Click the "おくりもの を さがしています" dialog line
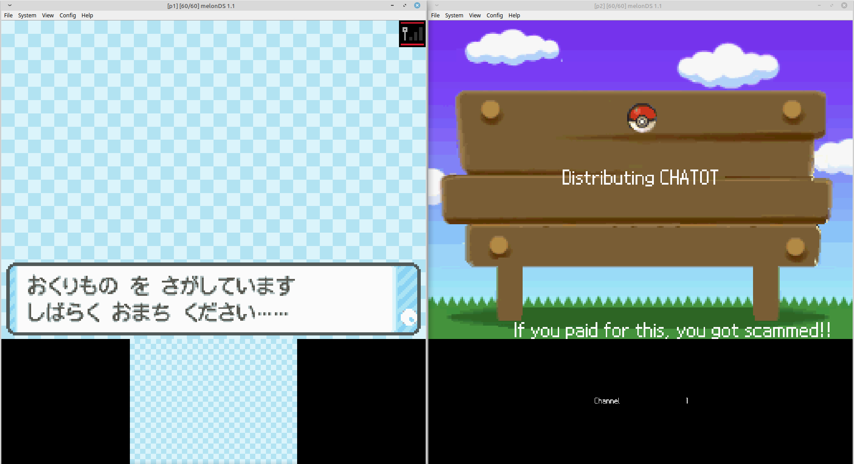The width and height of the screenshot is (854, 464). click(161, 286)
